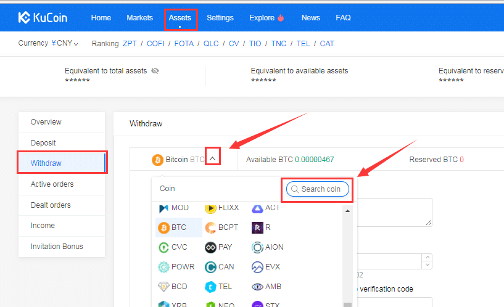Open the FAQ menu

343,18
